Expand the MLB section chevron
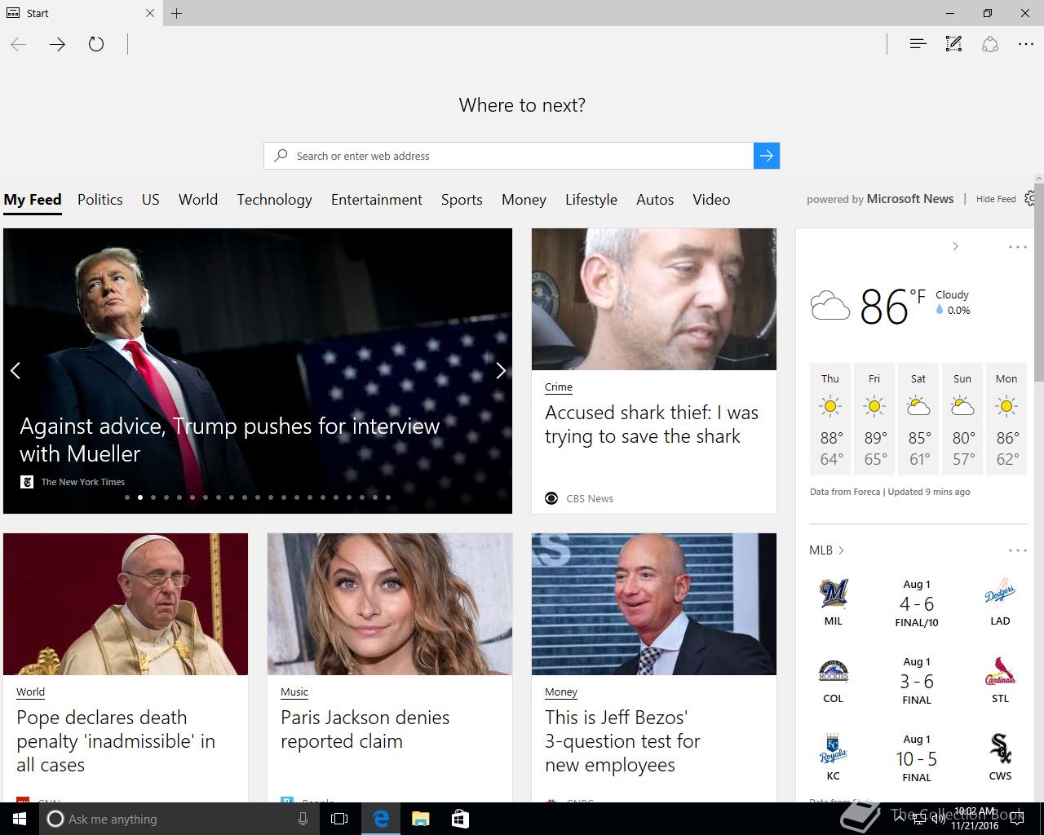The width and height of the screenshot is (1044, 835). pyautogui.click(x=841, y=550)
